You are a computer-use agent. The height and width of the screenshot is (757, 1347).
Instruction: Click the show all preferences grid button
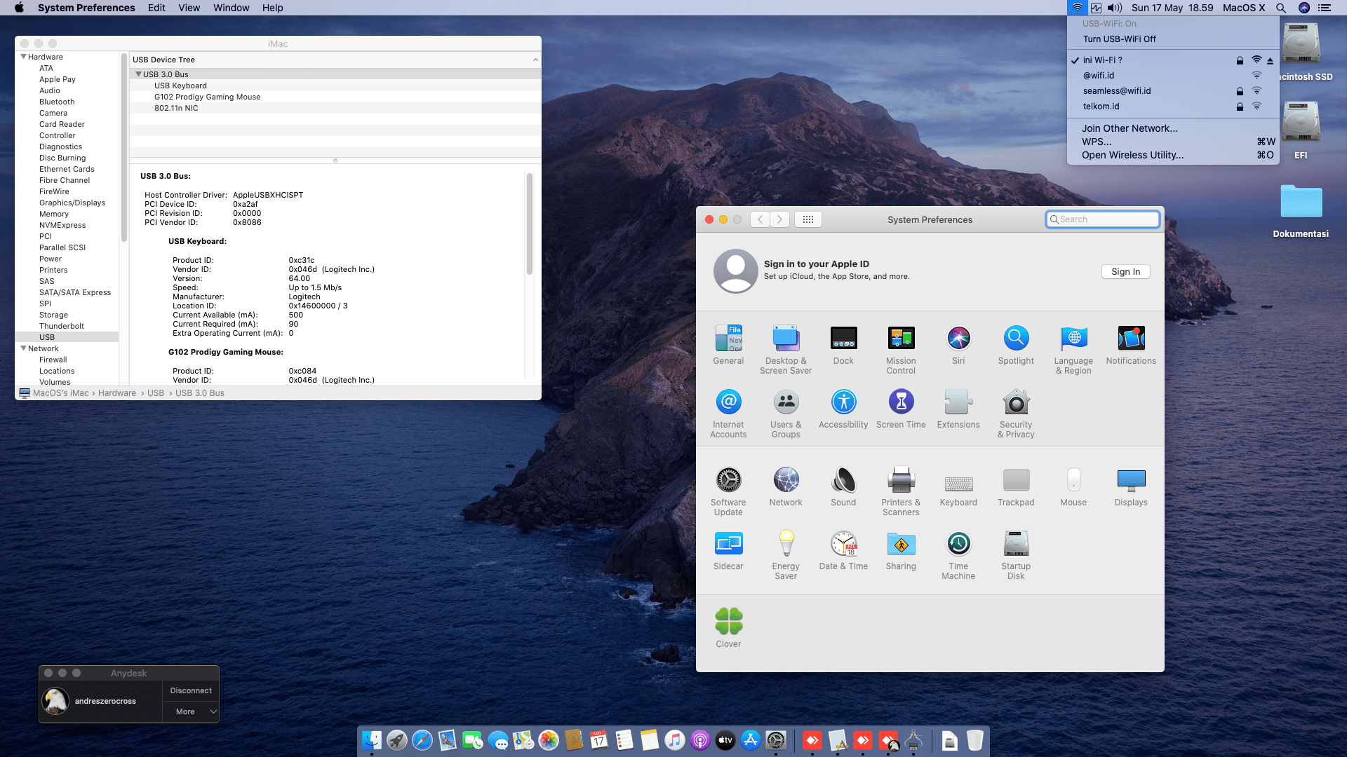tap(807, 219)
